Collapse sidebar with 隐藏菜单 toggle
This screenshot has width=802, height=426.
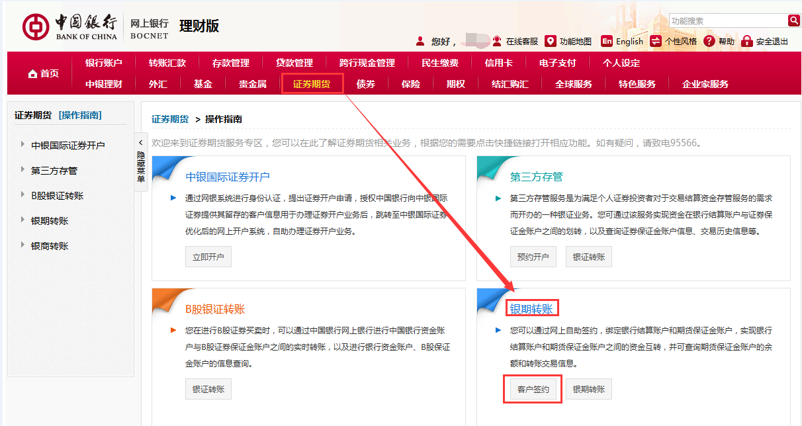point(140,162)
